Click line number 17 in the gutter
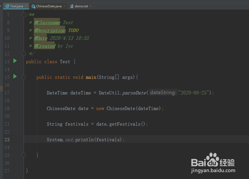 point(7,93)
